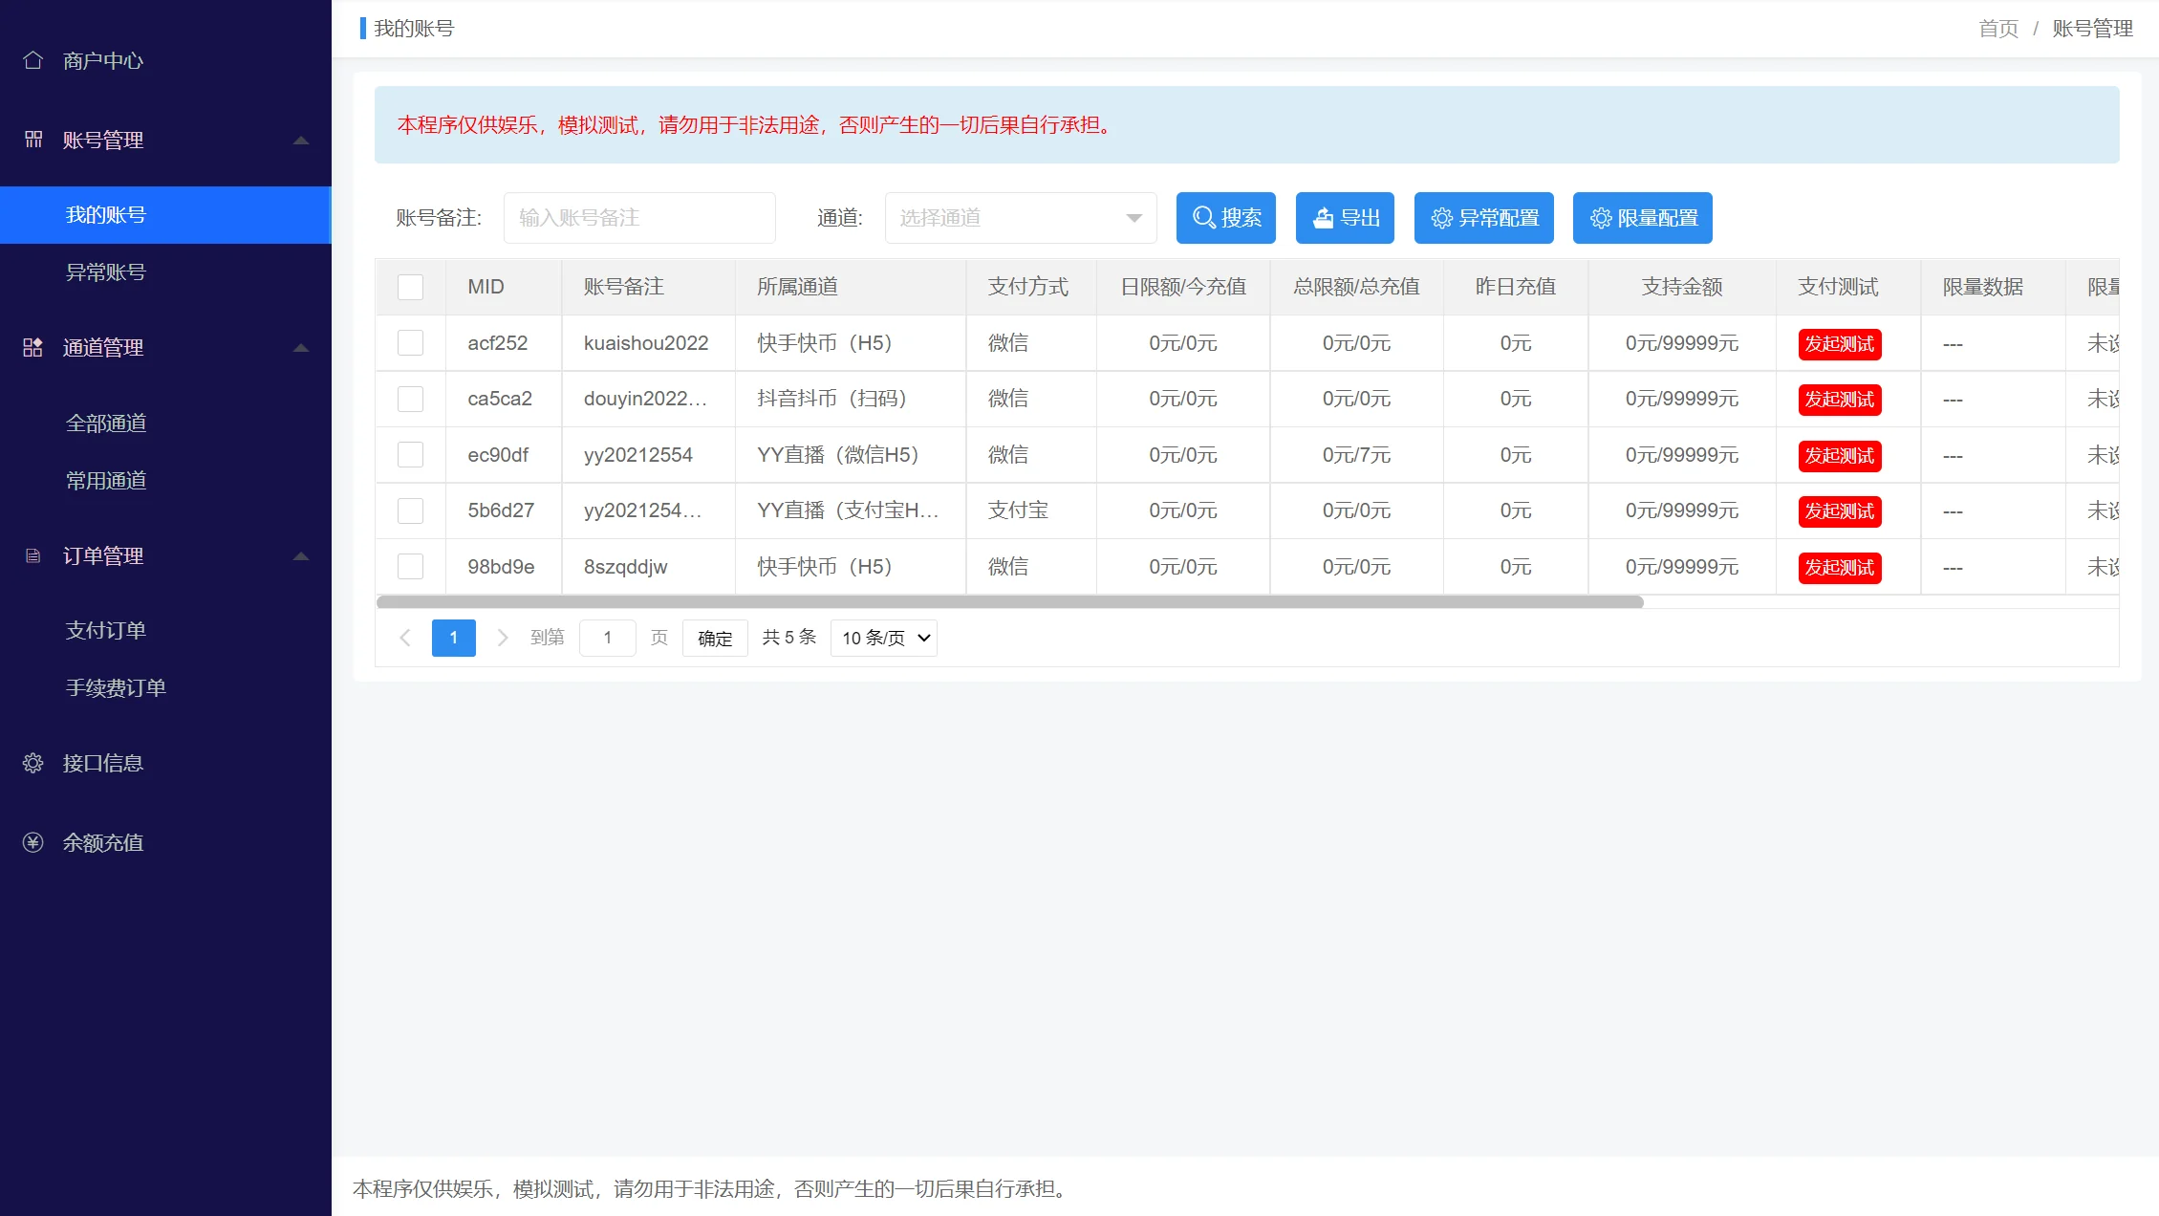Viewport: 2159px width, 1216px height.
Task: Go to next page arrow in pagination
Action: click(x=502, y=638)
